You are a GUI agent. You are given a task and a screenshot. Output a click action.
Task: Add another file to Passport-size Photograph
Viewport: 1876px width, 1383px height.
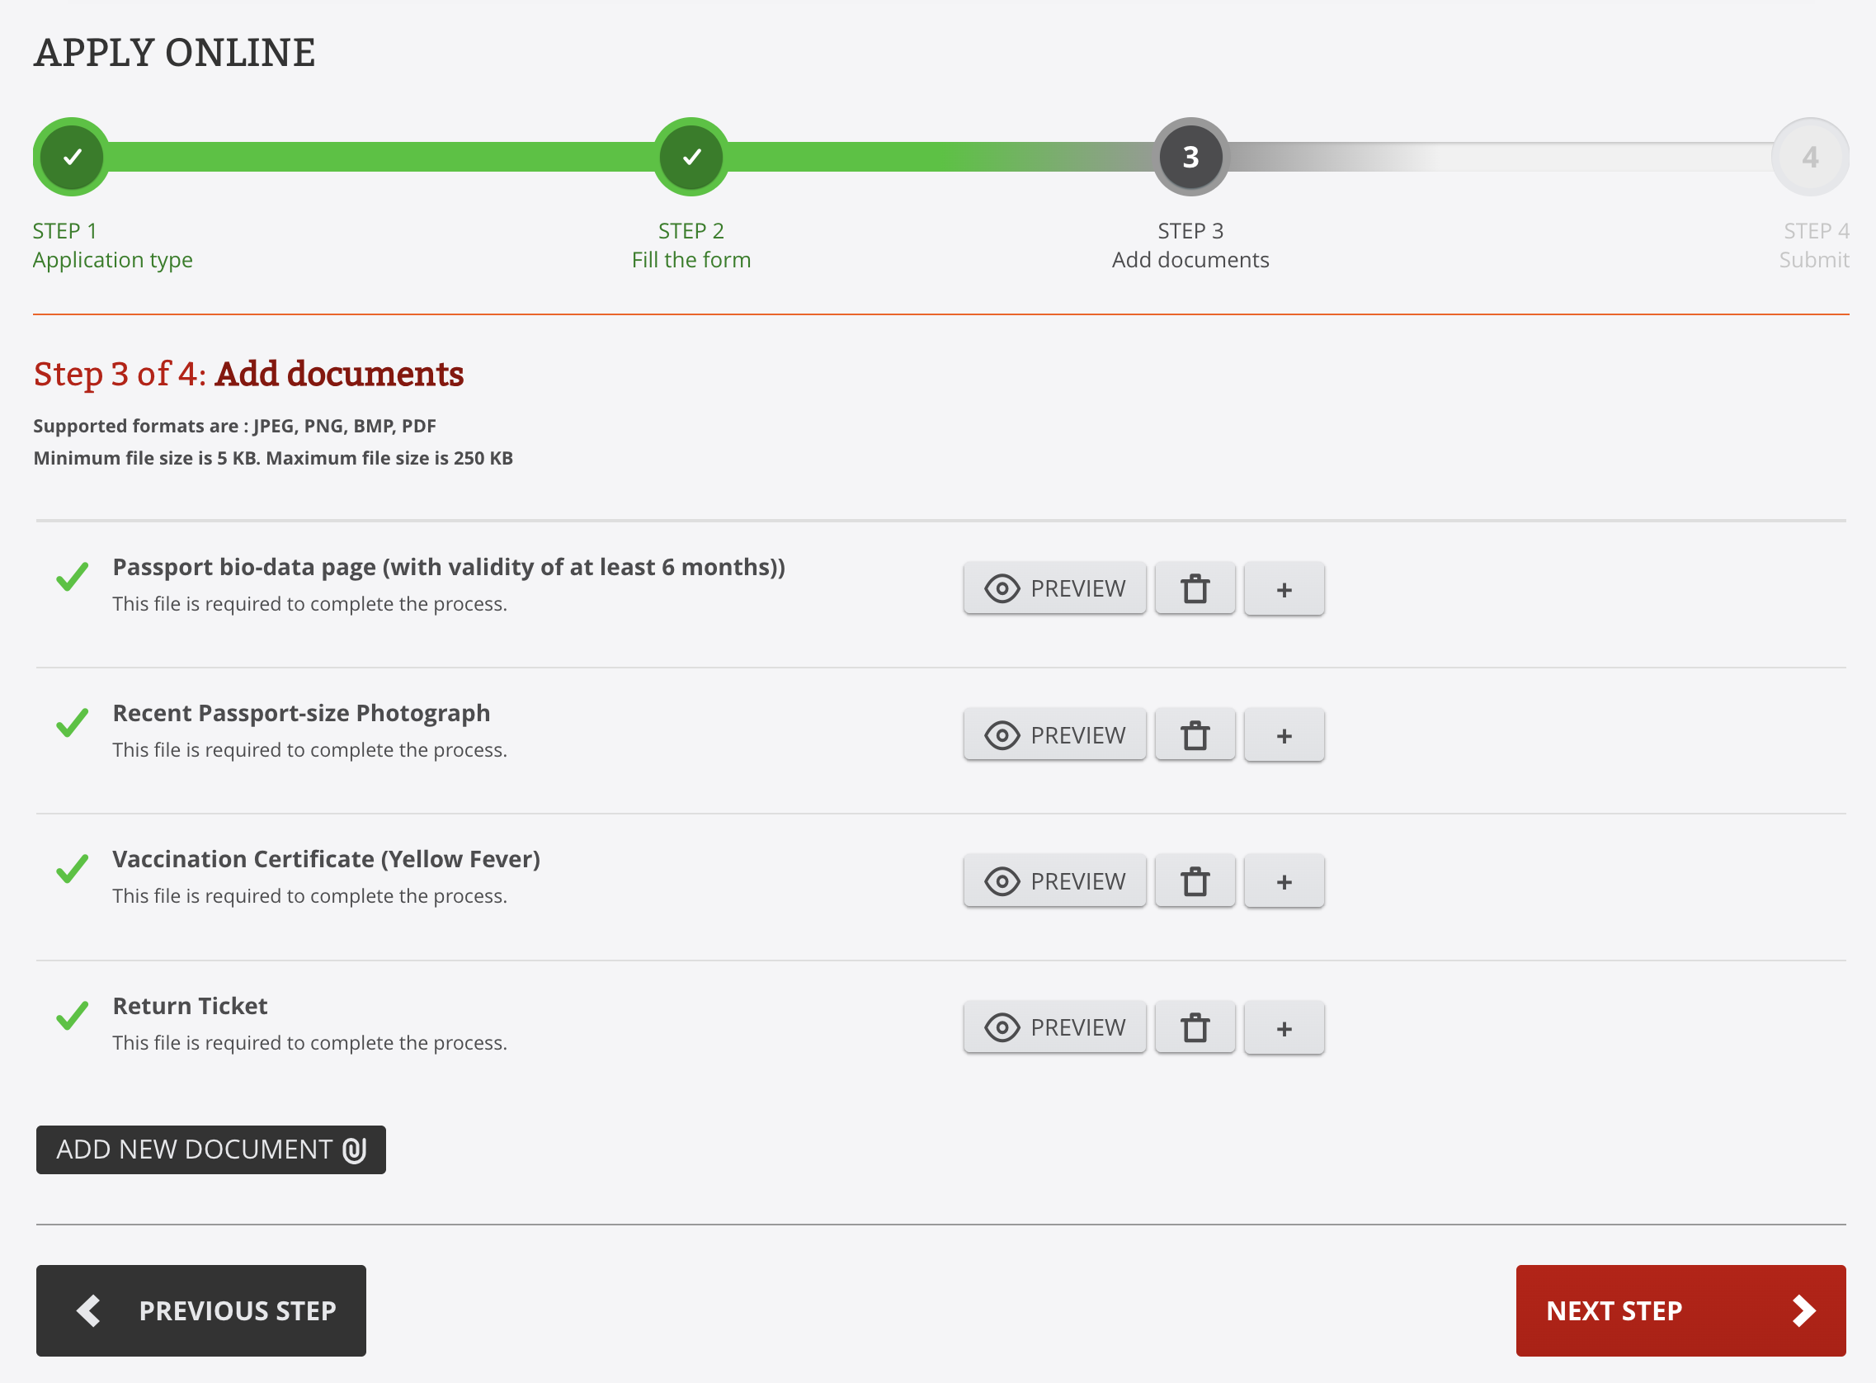[1284, 735]
